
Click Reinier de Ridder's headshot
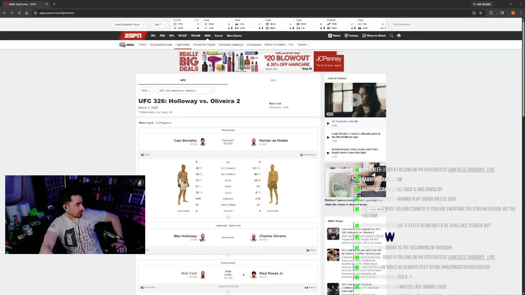coord(253,142)
